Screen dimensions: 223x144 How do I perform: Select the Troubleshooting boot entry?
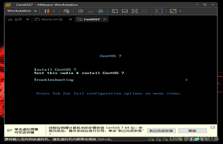click(54, 80)
